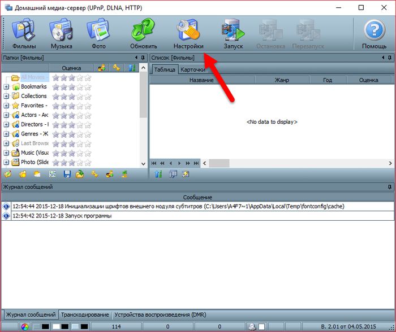Open the Фото (Photo) section
Screen dimensions: 396x332
tap(98, 34)
